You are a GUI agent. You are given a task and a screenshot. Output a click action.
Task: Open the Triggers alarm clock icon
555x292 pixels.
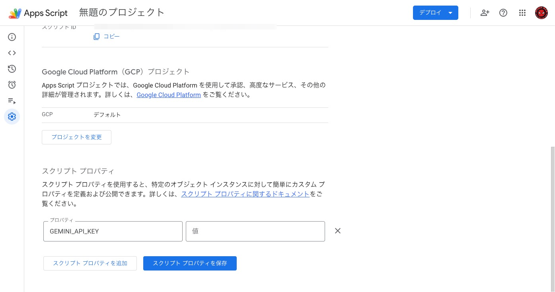[12, 85]
